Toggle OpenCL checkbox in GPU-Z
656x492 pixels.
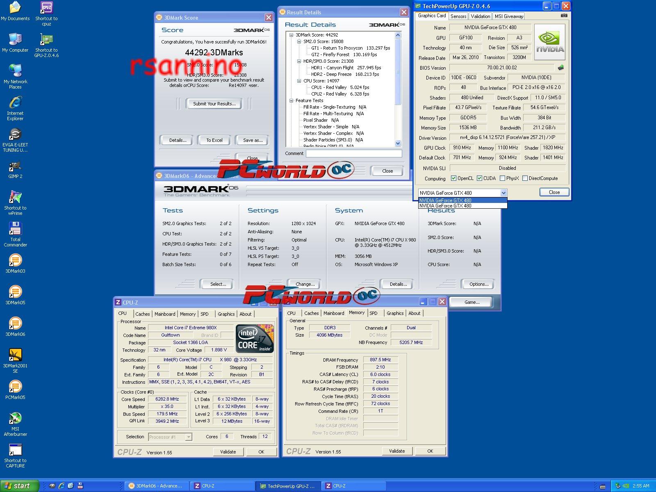click(x=453, y=178)
